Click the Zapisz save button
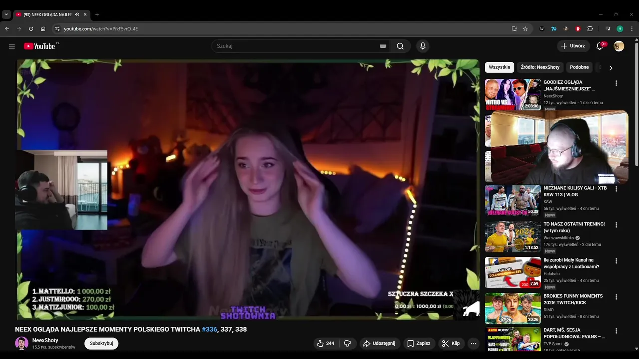This screenshot has width=639, height=359. click(419, 343)
